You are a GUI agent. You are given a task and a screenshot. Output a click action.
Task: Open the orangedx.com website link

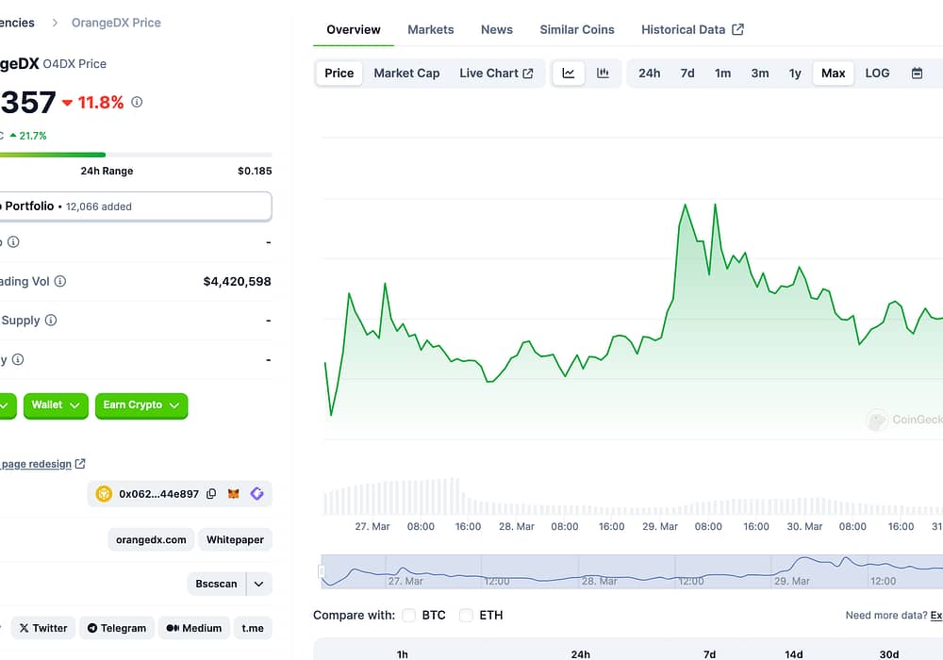coord(151,539)
